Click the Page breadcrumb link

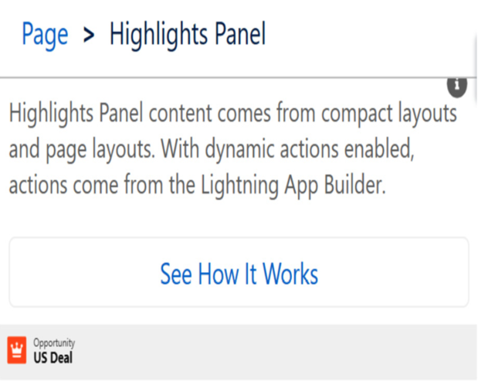[45, 35]
